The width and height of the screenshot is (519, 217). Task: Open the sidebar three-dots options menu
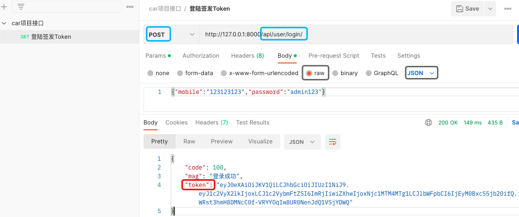(130, 7)
